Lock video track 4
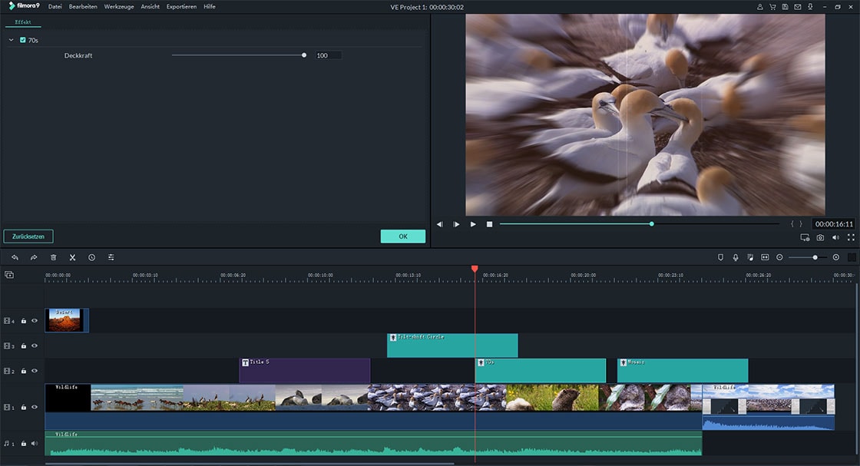This screenshot has height=466, width=860. 24,321
